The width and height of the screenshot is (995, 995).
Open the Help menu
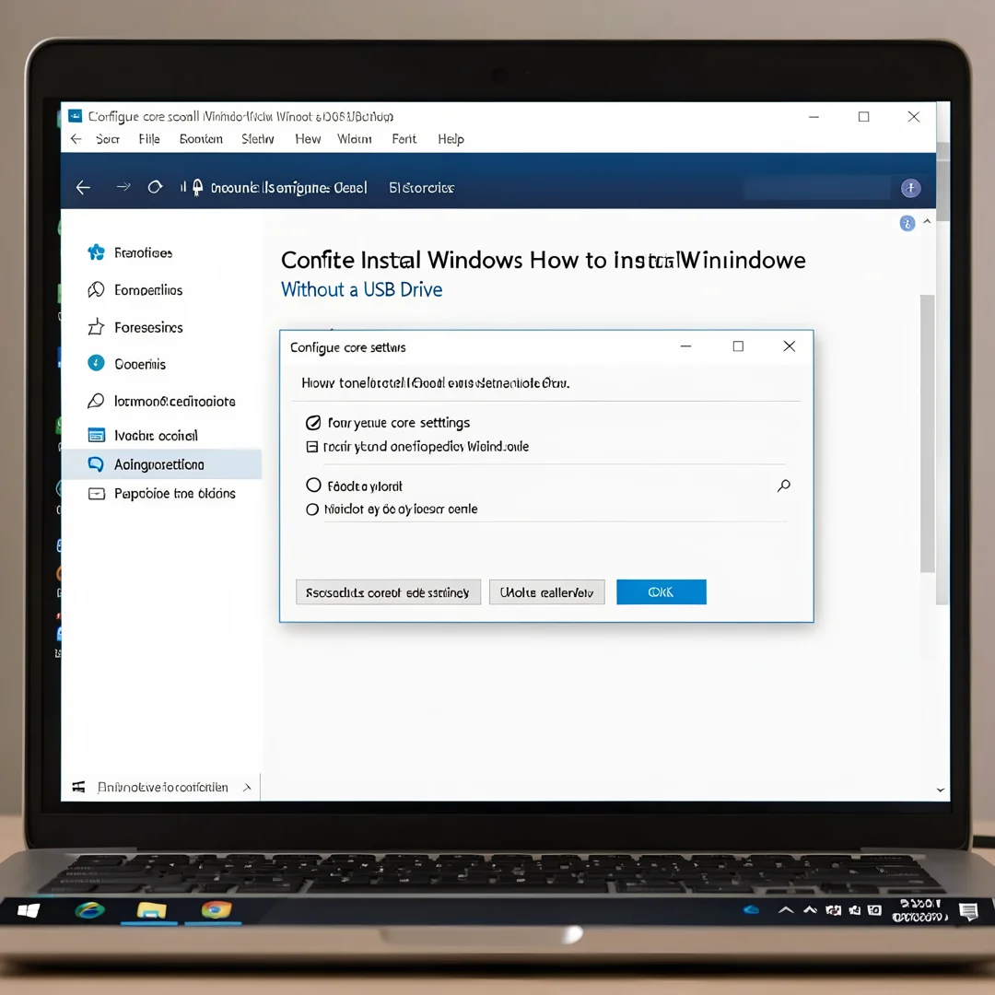[451, 139]
